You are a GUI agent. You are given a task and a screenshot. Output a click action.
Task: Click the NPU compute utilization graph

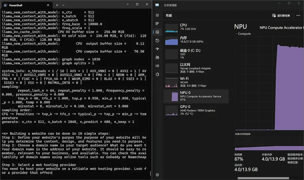point(269,83)
